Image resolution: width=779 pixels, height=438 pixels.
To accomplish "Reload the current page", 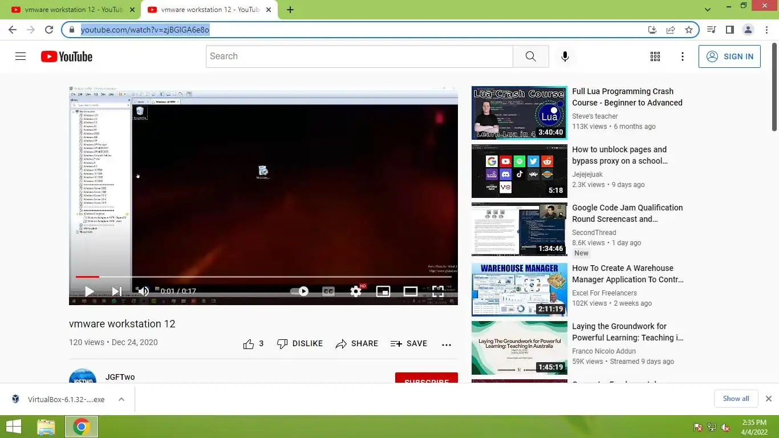I will pos(49,30).
